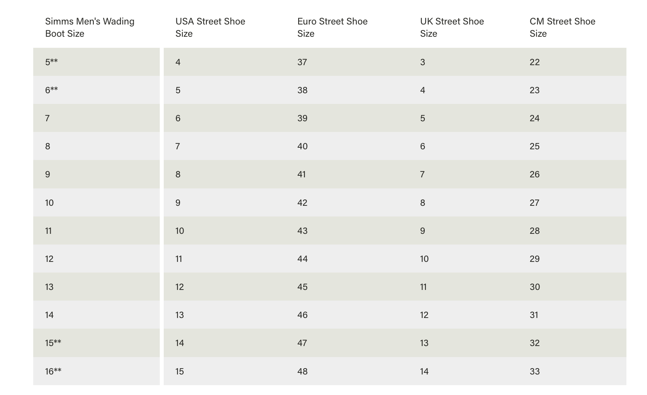This screenshot has width=647, height=395.
Task: Select the Euro size 40 cell
Action: [x=302, y=146]
